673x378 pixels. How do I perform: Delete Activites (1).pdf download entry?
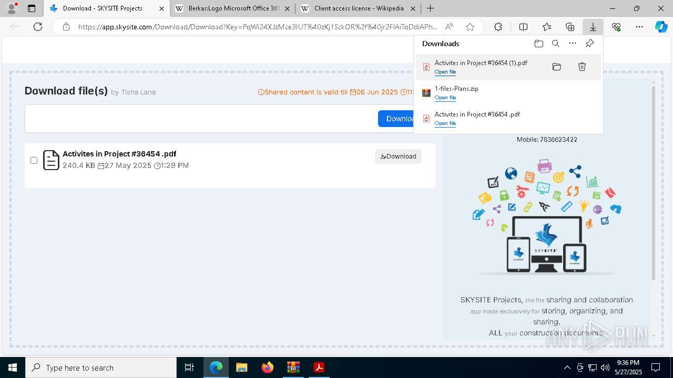pos(582,67)
